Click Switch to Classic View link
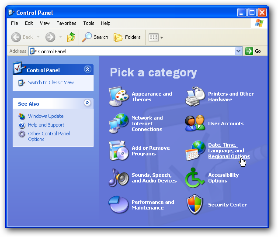The image size is (278, 237). point(51,82)
